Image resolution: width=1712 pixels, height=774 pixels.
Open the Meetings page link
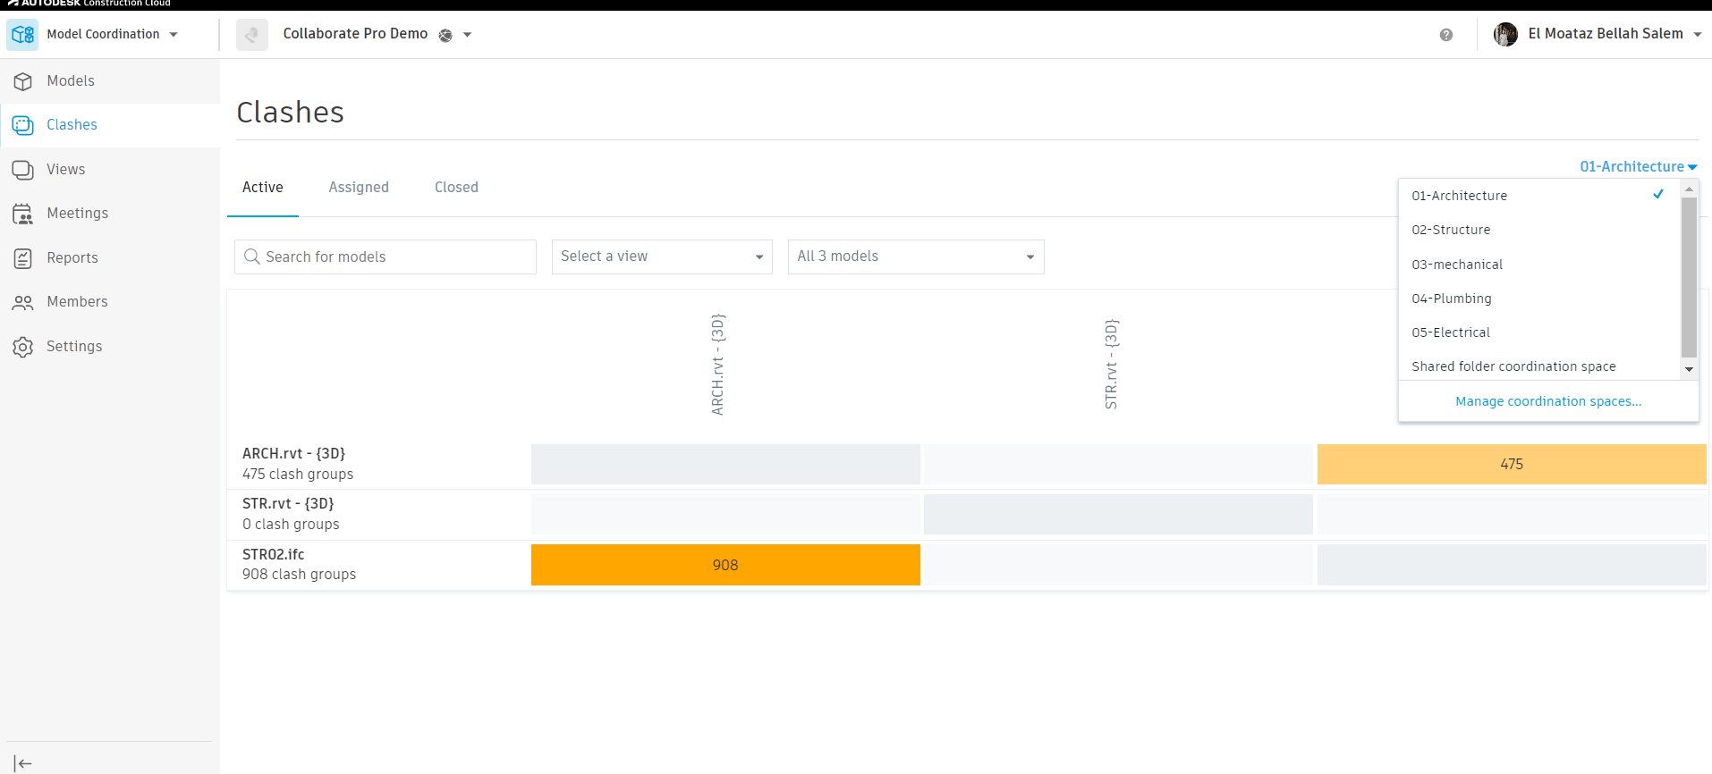[x=77, y=214]
